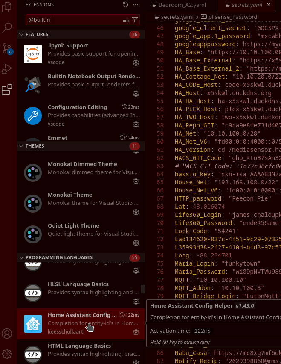This screenshot has height=364, width=281.
Task: Open the googleapppassword URL link
Action: pyautogui.click(x=262, y=44)
